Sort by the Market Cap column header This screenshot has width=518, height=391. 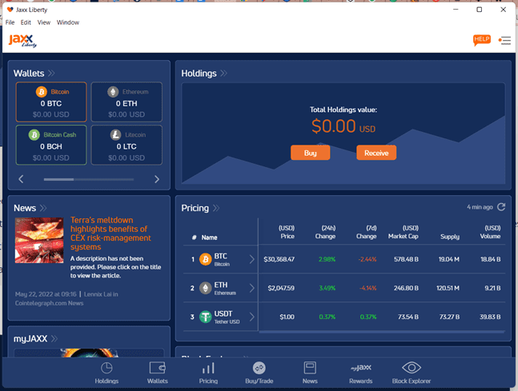tap(404, 232)
